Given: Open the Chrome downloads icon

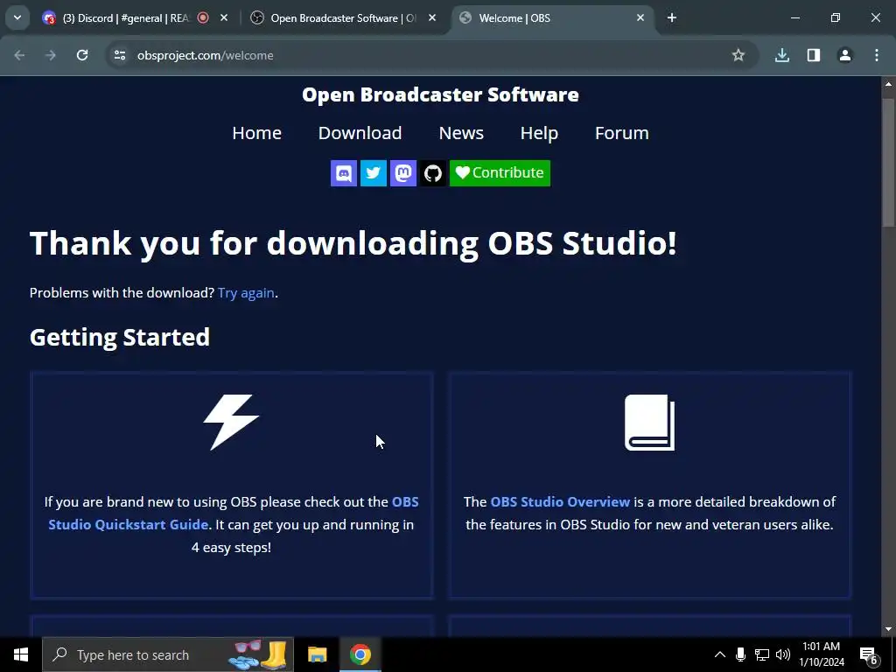Looking at the screenshot, I should pyautogui.click(x=782, y=55).
